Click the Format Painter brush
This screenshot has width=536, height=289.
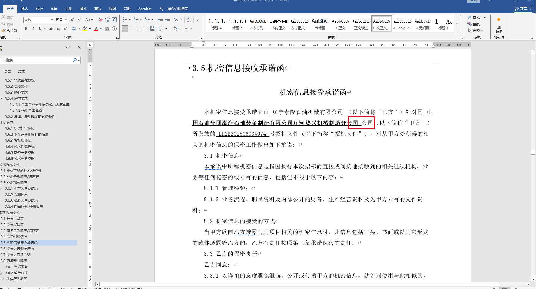coord(9,31)
